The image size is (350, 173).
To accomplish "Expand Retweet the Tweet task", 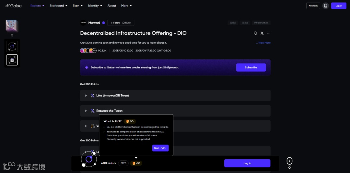I will coord(175,111).
